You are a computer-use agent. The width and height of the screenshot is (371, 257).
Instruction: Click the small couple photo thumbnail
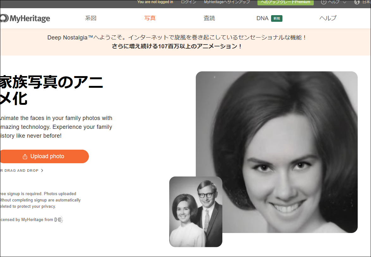pos(196,212)
